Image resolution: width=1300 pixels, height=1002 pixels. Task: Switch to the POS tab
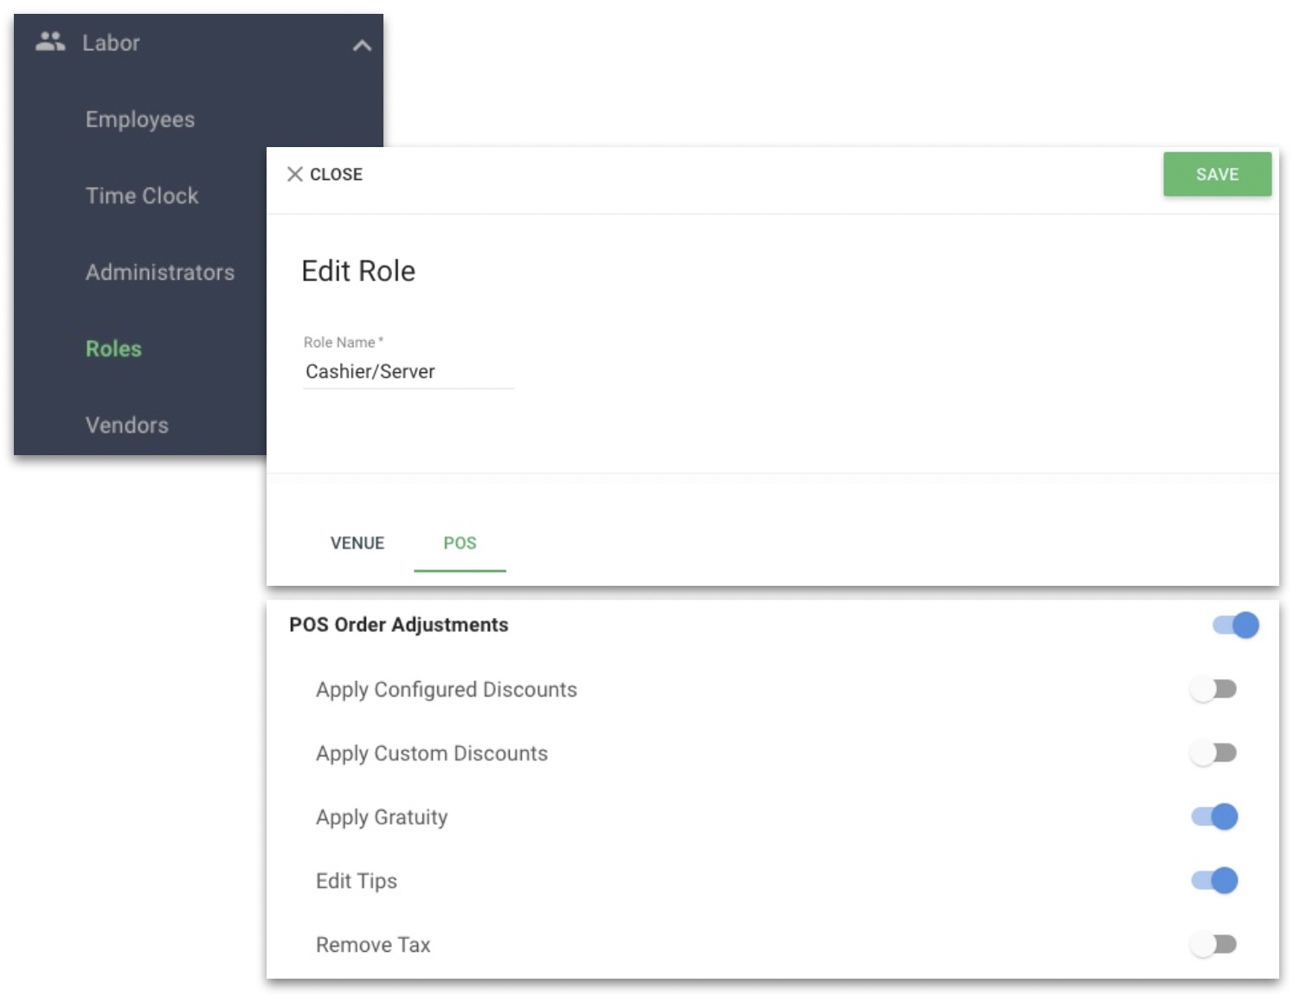[x=460, y=543]
